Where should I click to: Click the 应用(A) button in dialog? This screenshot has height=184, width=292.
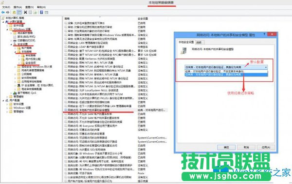[266, 147]
